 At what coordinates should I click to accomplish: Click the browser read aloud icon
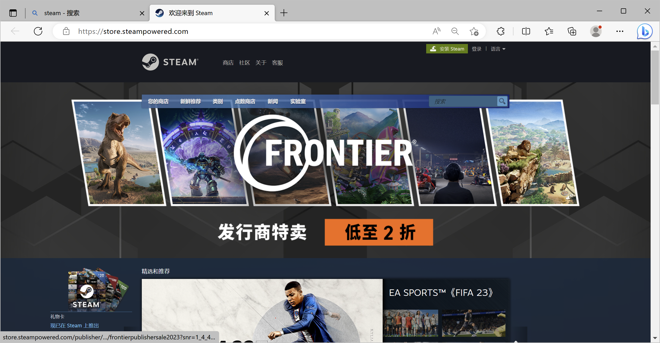(x=437, y=31)
